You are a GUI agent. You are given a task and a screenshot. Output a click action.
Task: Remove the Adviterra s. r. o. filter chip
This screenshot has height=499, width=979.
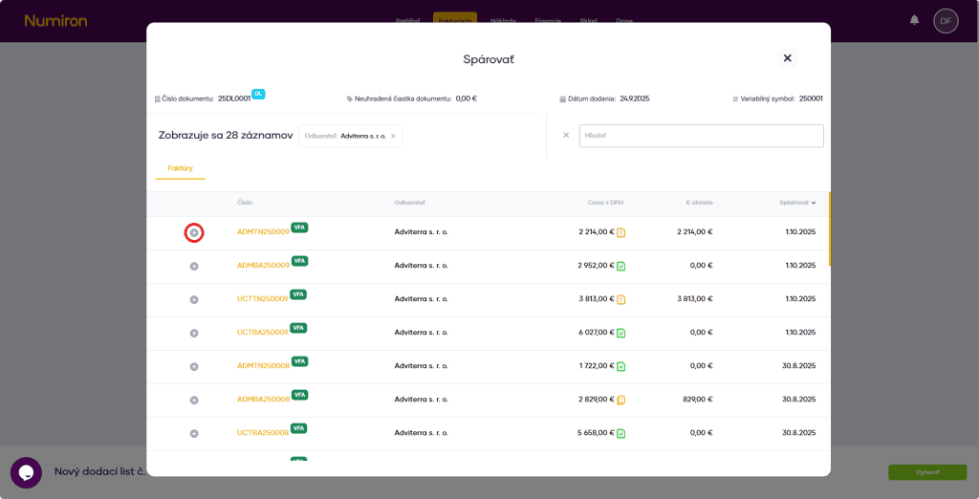pyautogui.click(x=393, y=136)
